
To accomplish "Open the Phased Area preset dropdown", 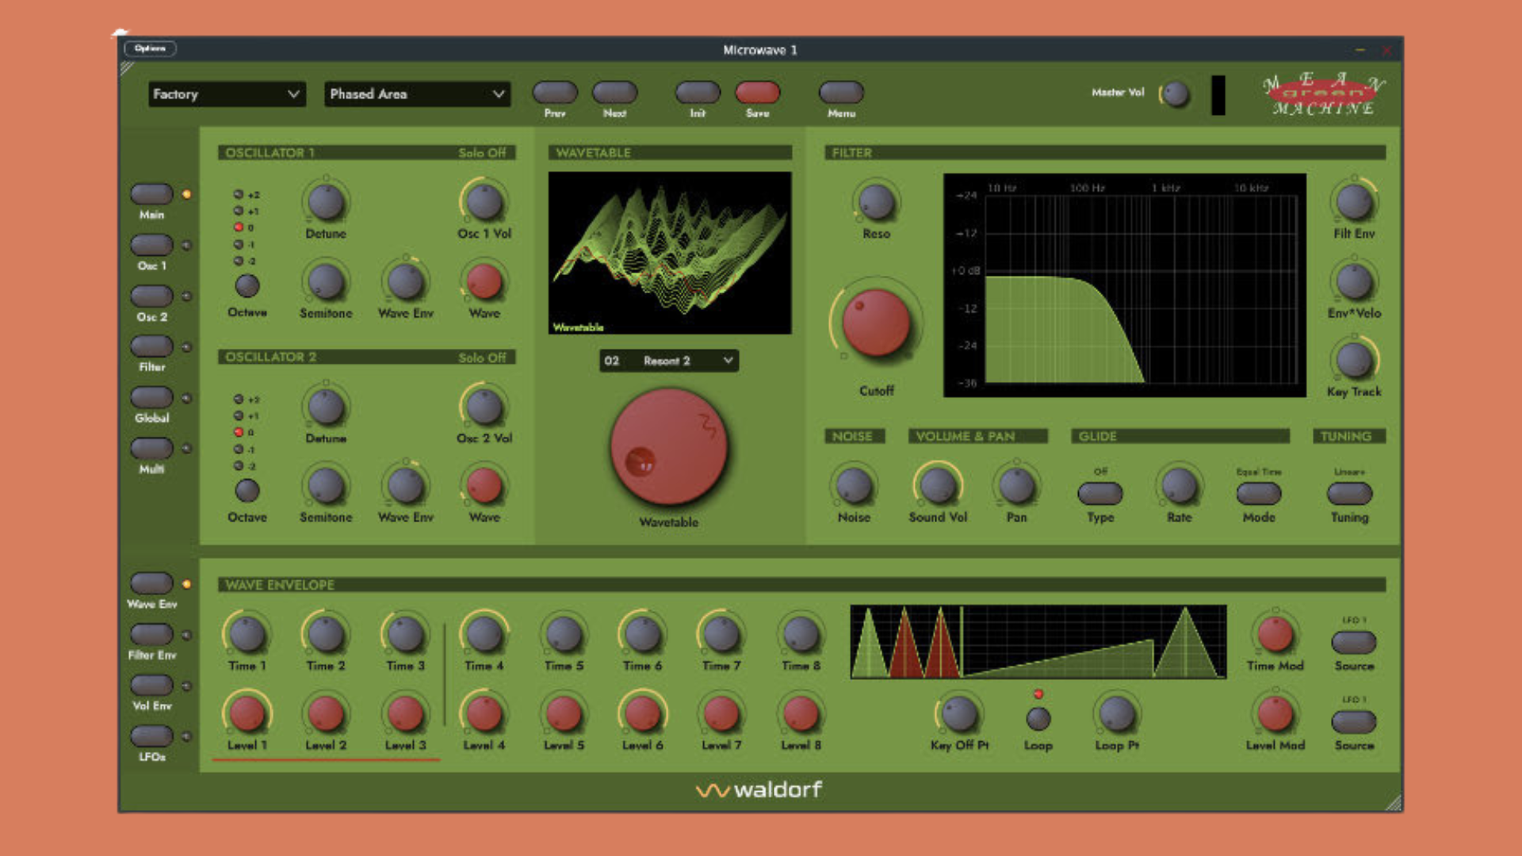I will pyautogui.click(x=417, y=94).
